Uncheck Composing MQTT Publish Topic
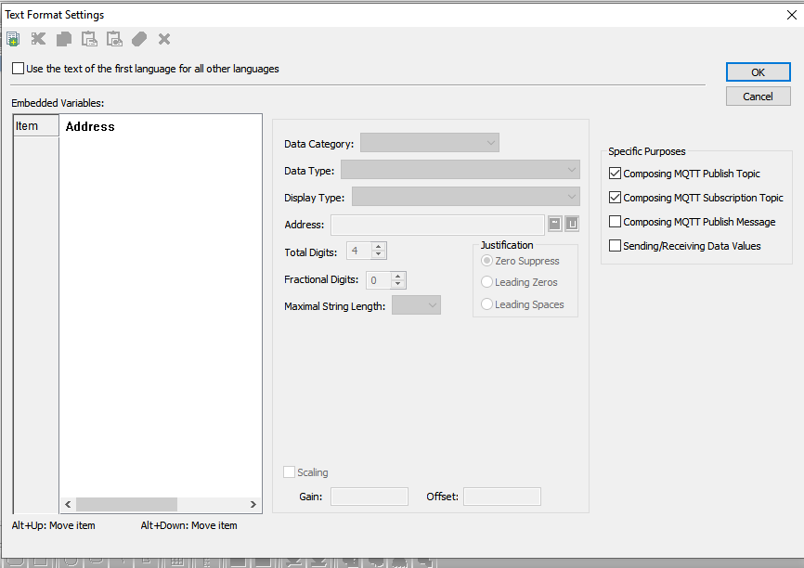The width and height of the screenshot is (804, 568). pos(615,174)
